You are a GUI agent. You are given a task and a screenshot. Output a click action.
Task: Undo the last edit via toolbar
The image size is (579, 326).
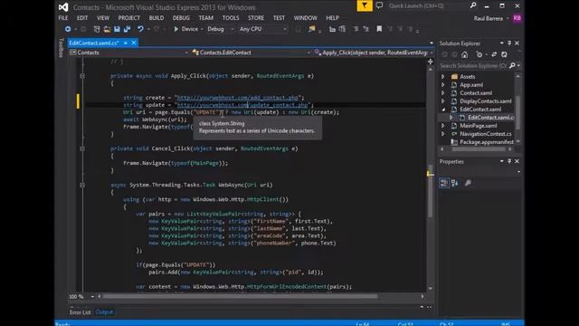pos(140,29)
